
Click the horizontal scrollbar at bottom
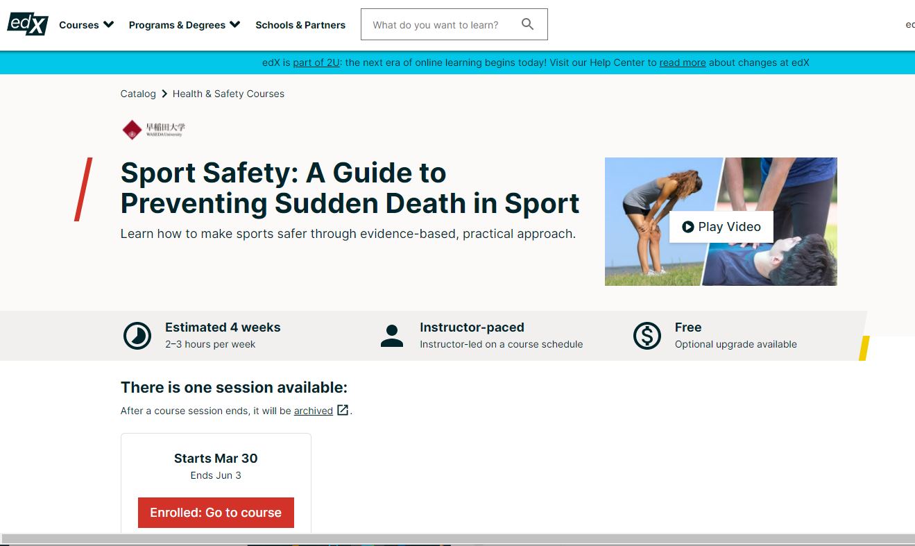[458, 539]
